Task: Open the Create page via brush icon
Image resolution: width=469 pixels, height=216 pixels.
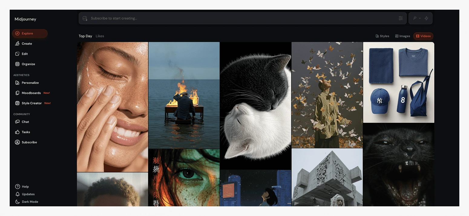Action: 18,44
